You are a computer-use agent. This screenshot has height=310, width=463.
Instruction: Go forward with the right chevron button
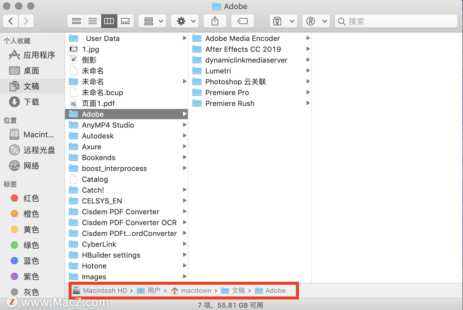(x=26, y=21)
